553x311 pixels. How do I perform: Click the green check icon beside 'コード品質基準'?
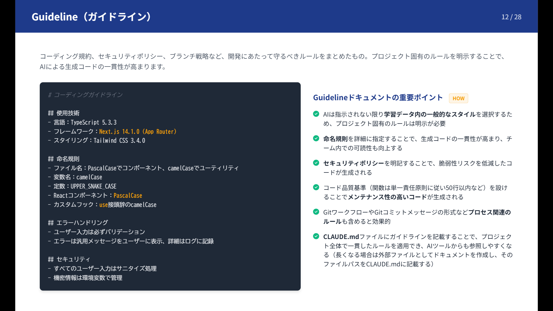click(316, 187)
